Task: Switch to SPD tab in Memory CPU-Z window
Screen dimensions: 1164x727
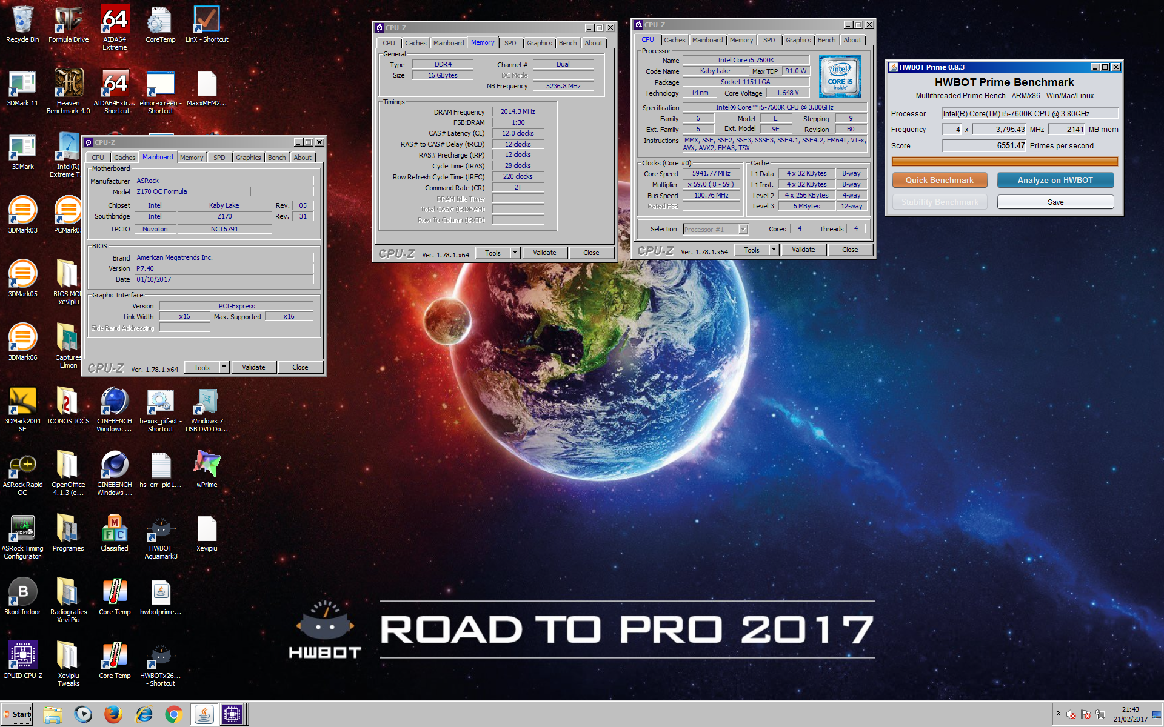Action: pyautogui.click(x=510, y=43)
